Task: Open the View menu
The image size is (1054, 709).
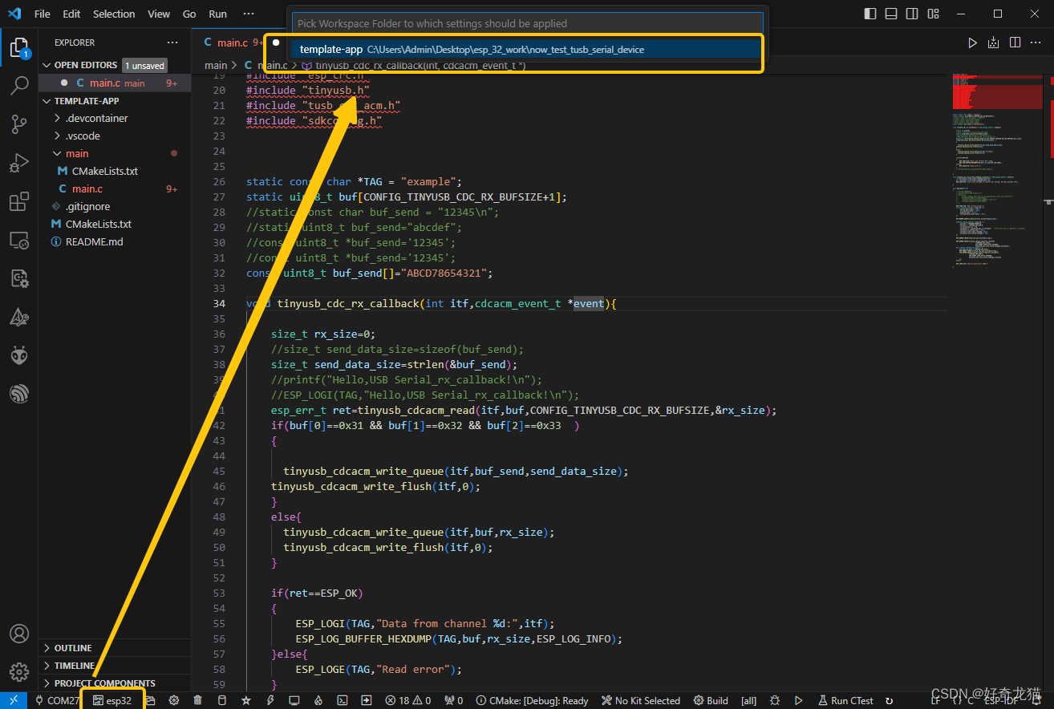Action: click(x=159, y=14)
